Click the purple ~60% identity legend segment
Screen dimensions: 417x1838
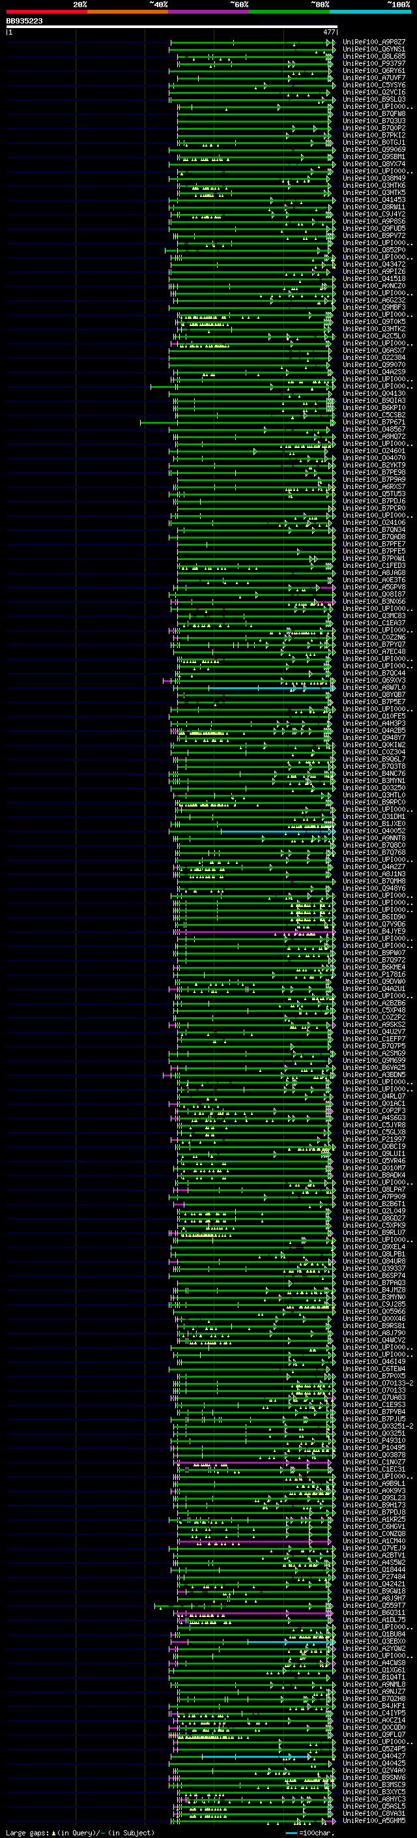click(x=209, y=12)
